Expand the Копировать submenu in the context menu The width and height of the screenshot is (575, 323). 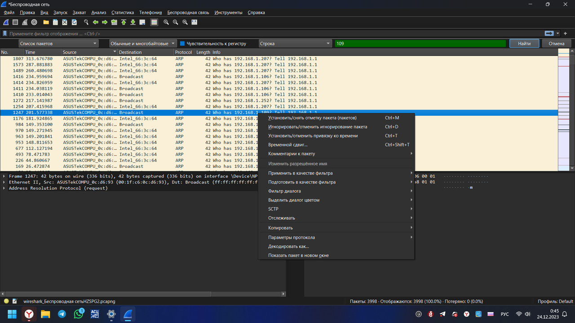click(336, 228)
